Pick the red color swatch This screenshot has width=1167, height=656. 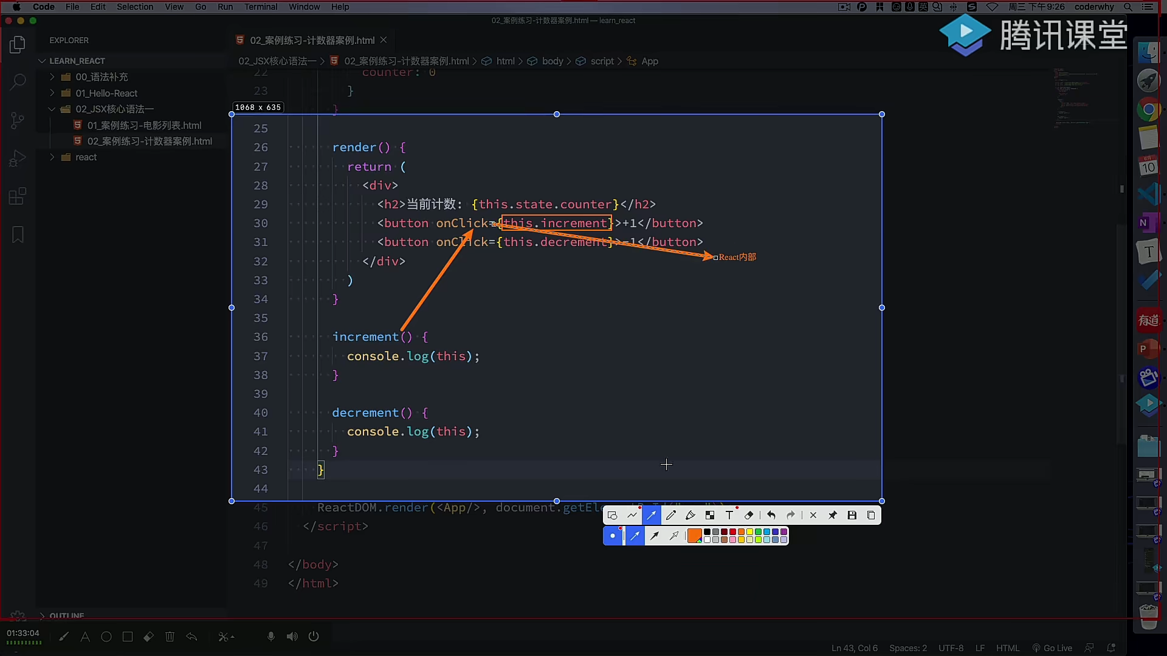732,532
